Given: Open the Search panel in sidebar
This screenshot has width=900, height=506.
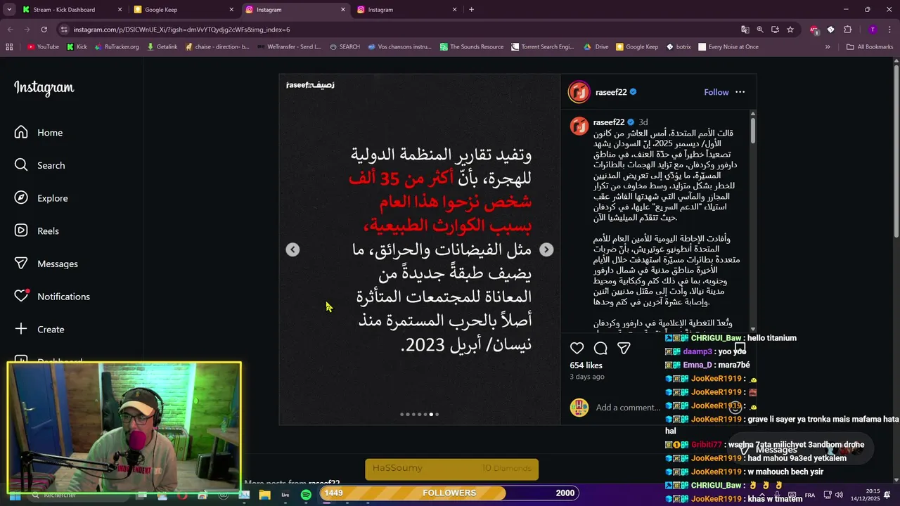Looking at the screenshot, I should (x=40, y=165).
